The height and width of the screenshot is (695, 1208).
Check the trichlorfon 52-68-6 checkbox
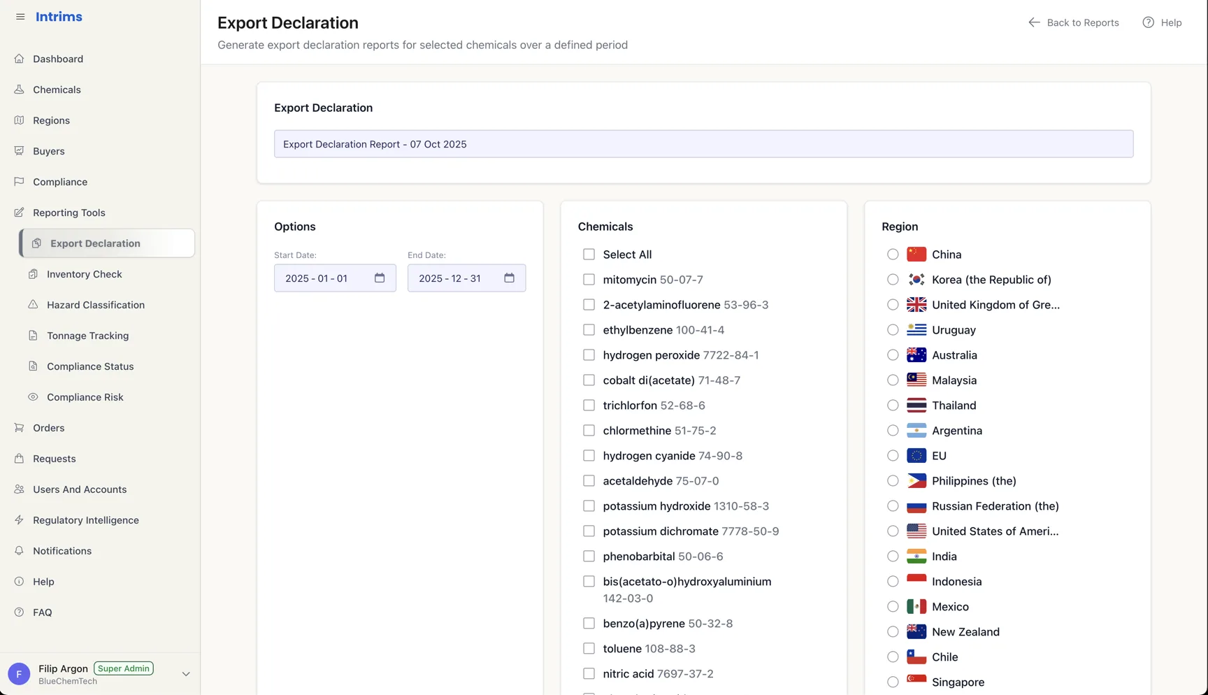[x=589, y=406]
